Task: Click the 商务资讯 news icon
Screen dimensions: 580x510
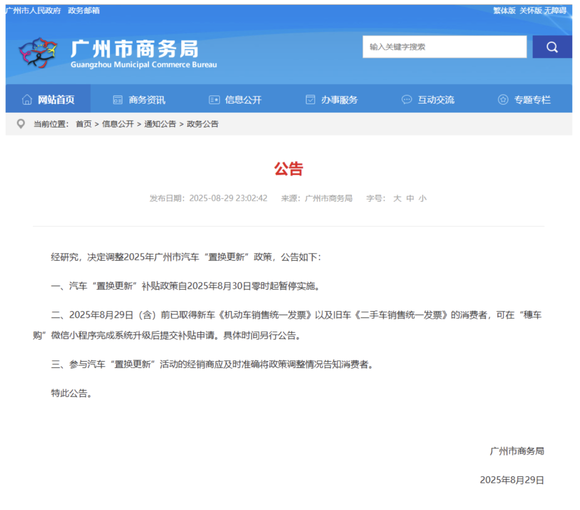Action: (118, 100)
